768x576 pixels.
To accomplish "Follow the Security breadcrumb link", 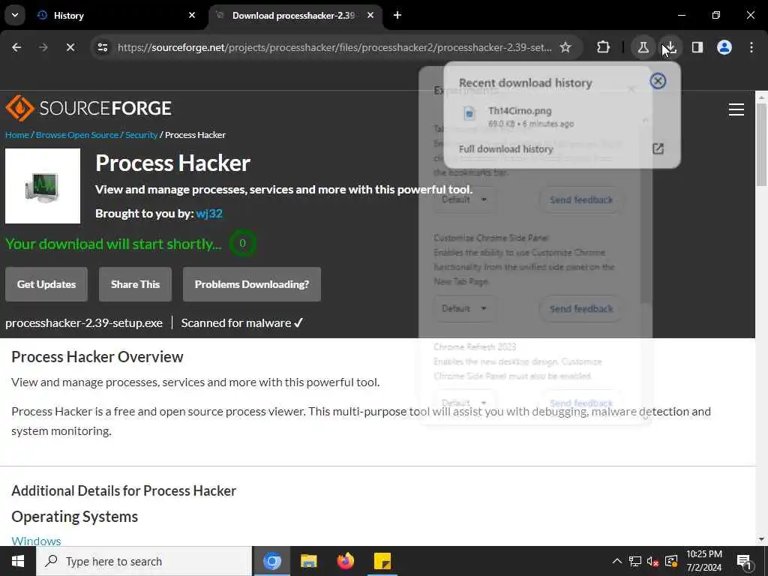I will 141,135.
